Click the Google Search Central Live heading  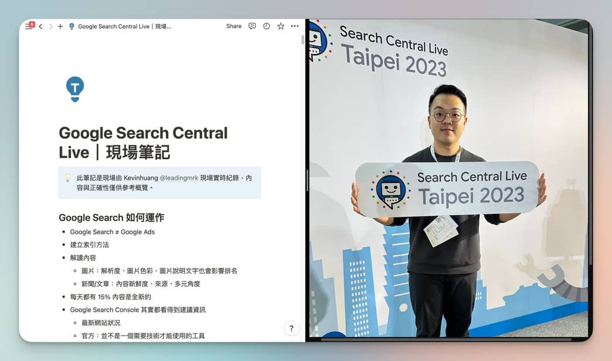coord(143,142)
